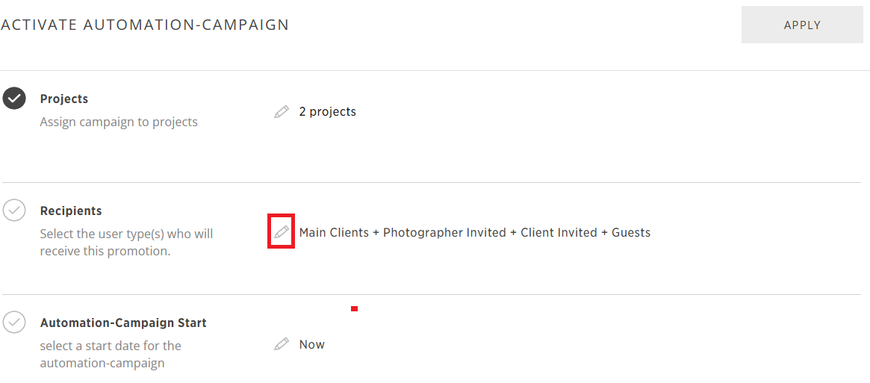Open Recipients edit pencil icon
The width and height of the screenshot is (870, 383).
click(x=282, y=231)
